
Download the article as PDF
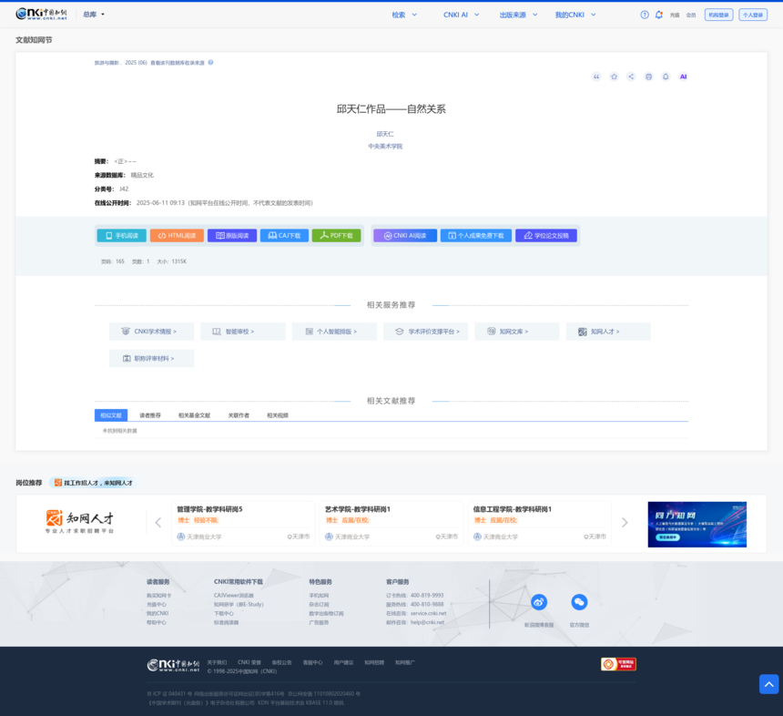pos(336,235)
